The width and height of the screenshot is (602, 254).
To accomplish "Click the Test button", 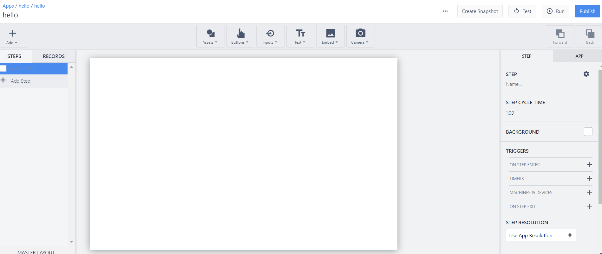I will point(522,11).
